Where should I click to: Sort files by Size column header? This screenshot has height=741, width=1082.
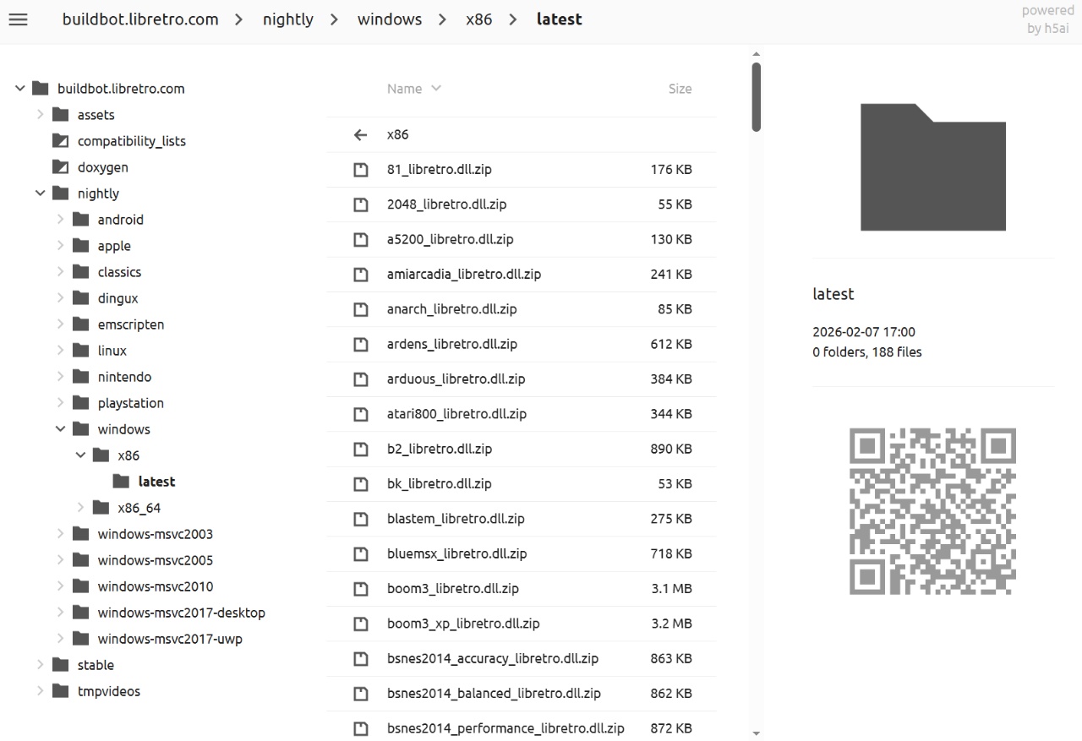[x=680, y=89]
